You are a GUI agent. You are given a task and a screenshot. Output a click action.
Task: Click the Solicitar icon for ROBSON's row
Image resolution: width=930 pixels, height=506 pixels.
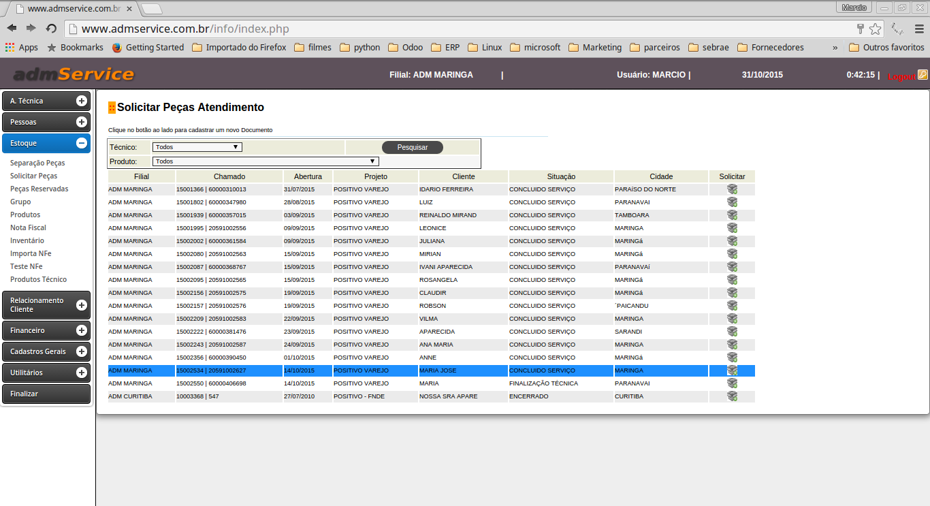[732, 306]
